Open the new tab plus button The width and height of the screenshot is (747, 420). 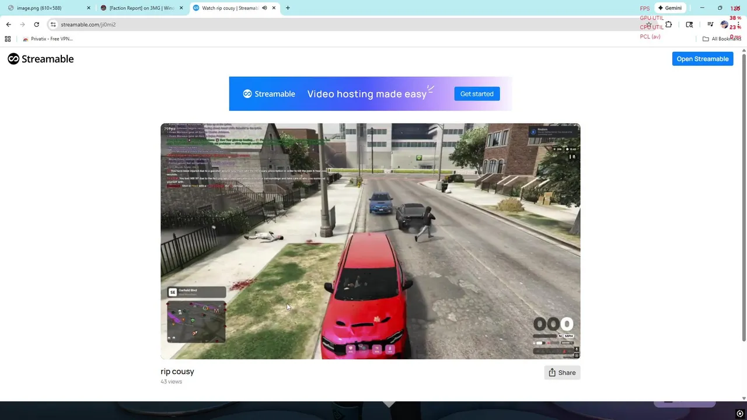click(x=288, y=8)
